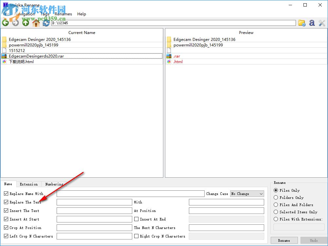This screenshot has width=328, height=246.
Task: Select the Files With Extensions option
Action: [276, 219]
